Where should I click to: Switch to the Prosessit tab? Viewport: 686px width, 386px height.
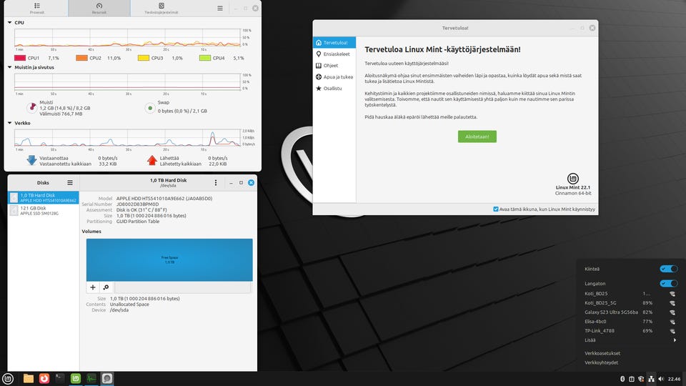36,9
